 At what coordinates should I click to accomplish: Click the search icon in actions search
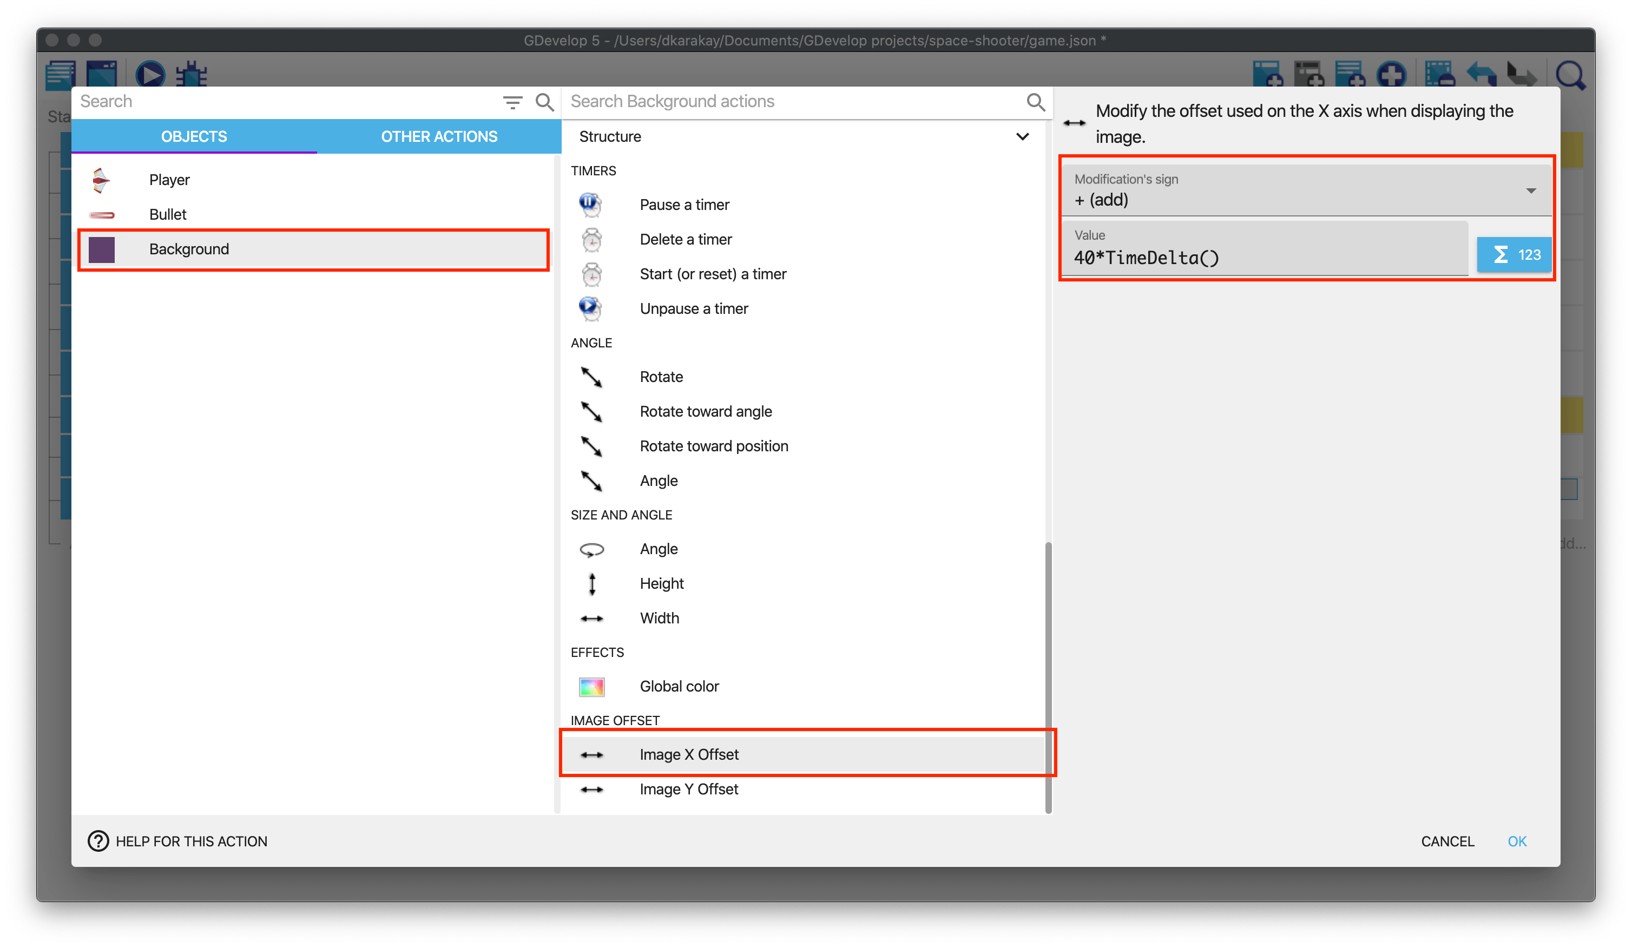(x=1035, y=102)
